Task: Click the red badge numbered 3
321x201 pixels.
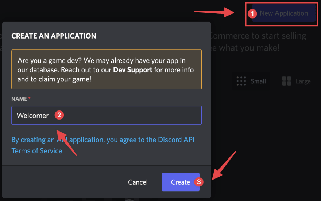Action: click(198, 182)
